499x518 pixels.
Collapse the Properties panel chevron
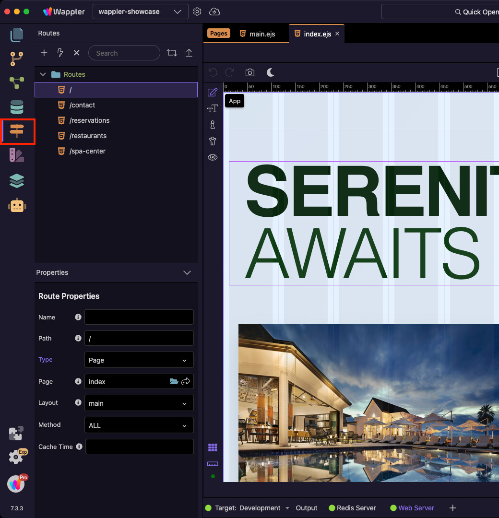[x=187, y=272]
